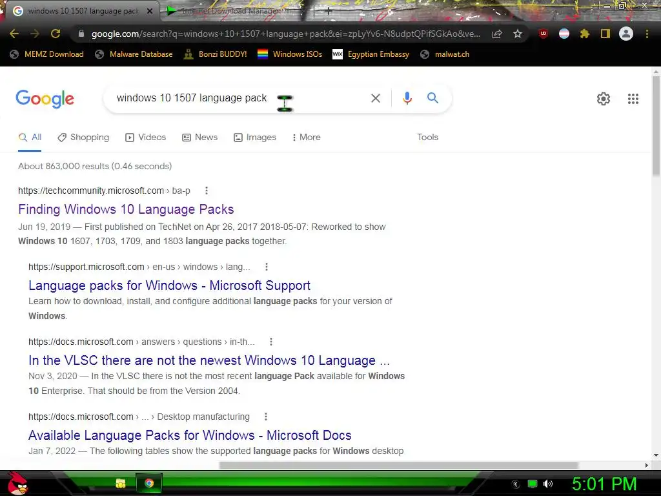Start voice search with the microphone
Image resolution: width=661 pixels, height=496 pixels.
(x=407, y=98)
